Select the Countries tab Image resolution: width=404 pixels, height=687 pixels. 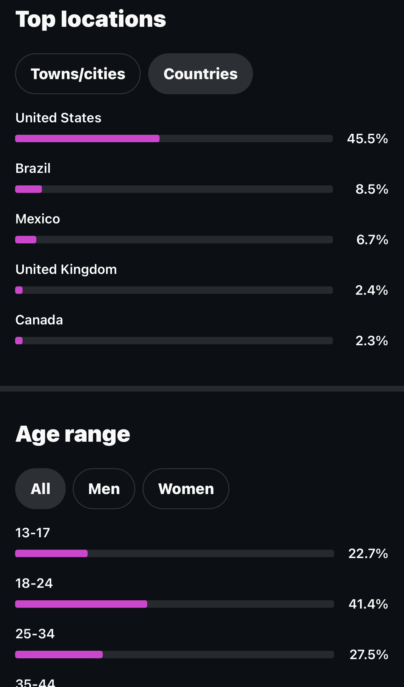click(200, 74)
